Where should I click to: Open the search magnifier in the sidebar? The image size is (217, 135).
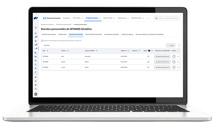[x=36, y=28]
